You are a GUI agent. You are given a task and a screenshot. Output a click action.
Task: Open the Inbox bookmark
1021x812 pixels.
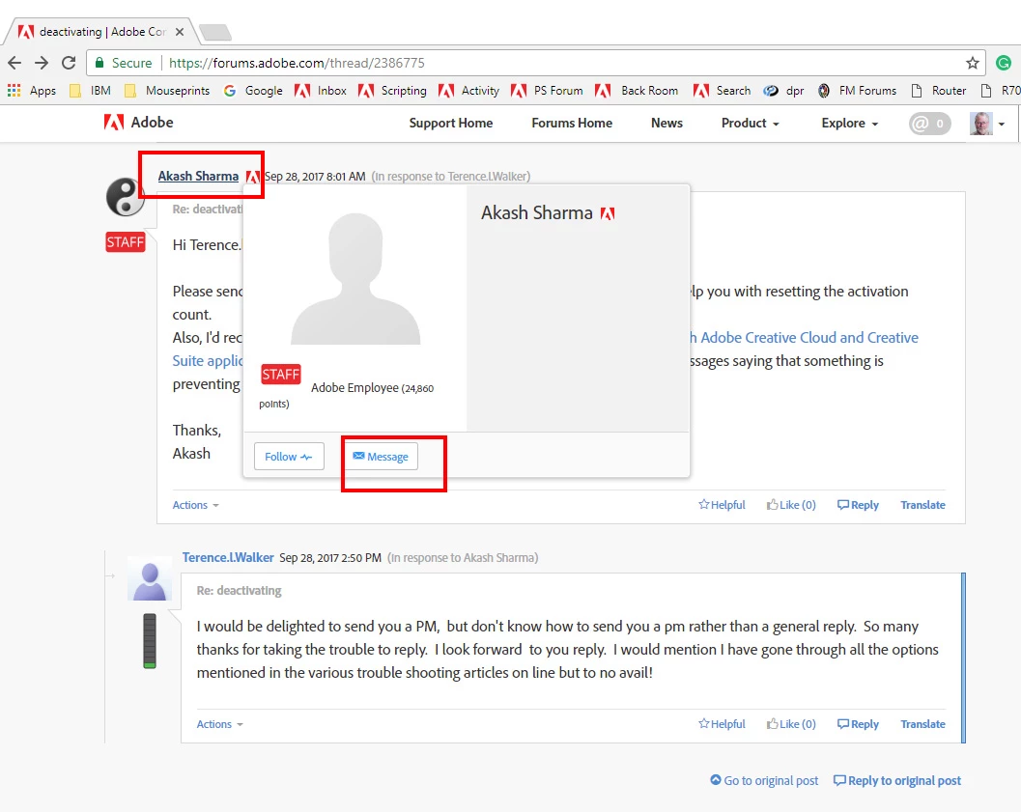(321, 91)
